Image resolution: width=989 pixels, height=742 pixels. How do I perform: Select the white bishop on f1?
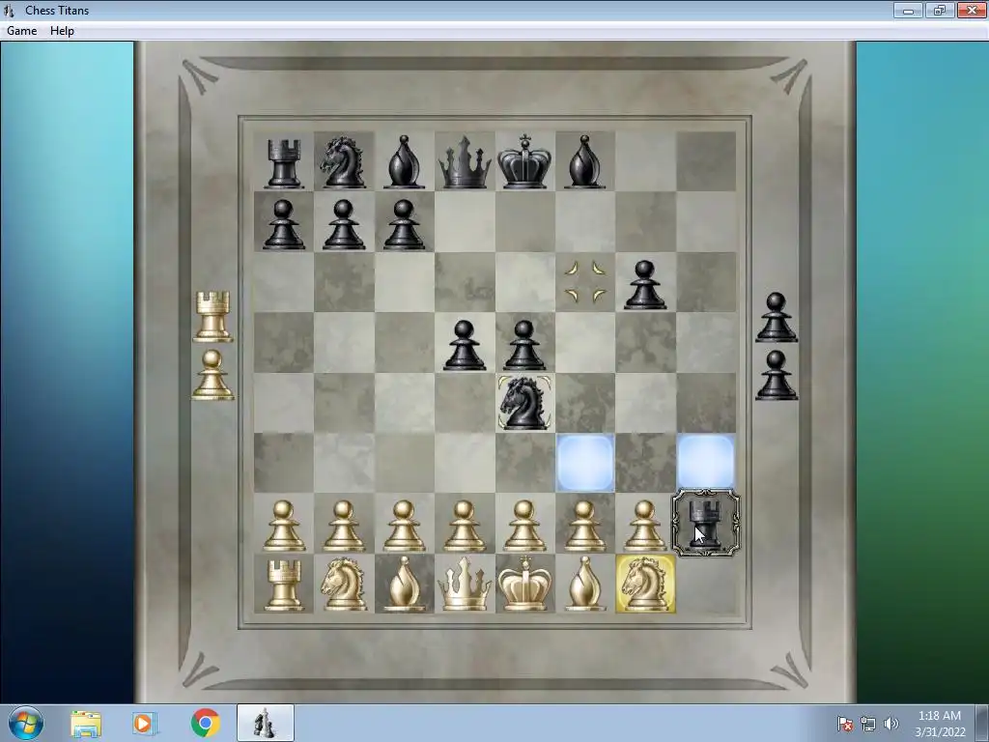(584, 585)
